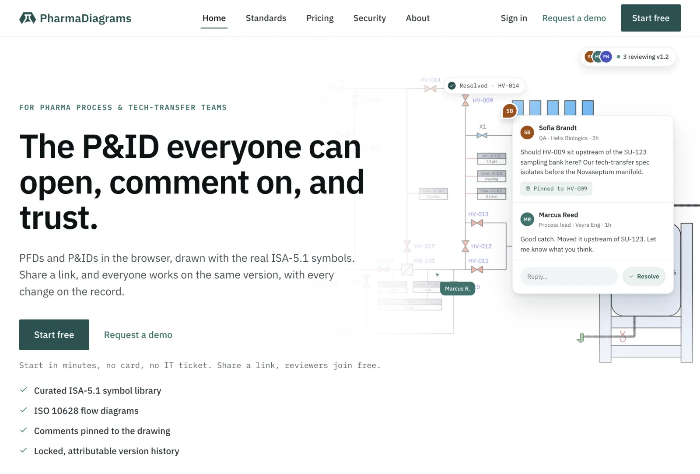
Task: Click the Sign in link
Action: [514, 18]
